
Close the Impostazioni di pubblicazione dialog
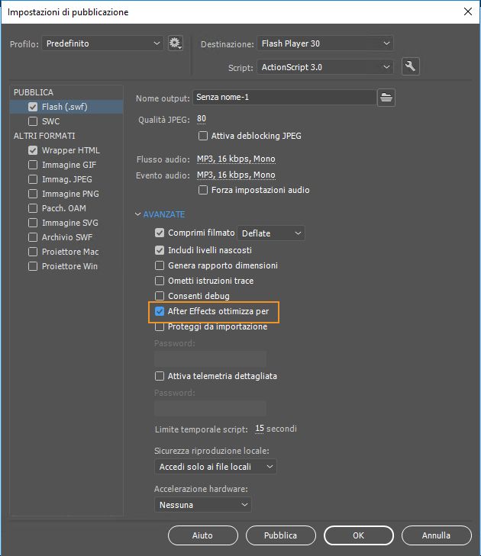coord(467,11)
